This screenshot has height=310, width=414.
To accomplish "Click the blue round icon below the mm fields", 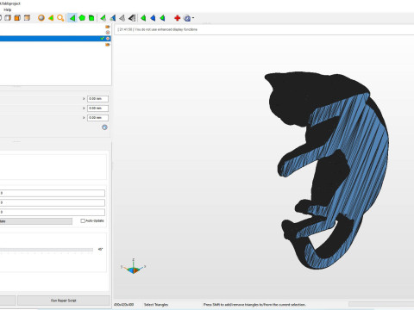I will point(104,127).
